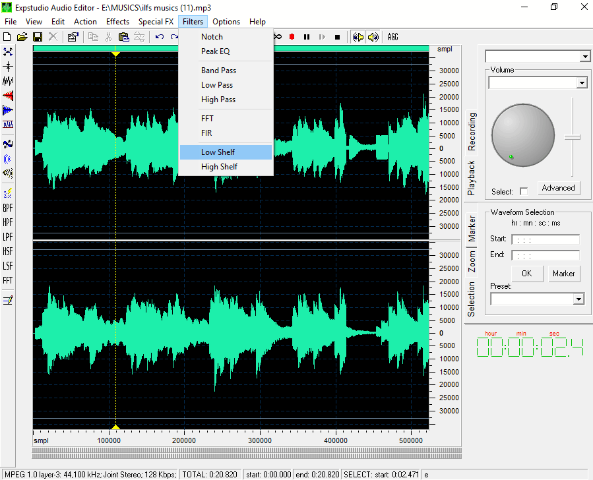Expand the dropdown inside the Volume group
The image size is (593, 480).
pos(582,83)
